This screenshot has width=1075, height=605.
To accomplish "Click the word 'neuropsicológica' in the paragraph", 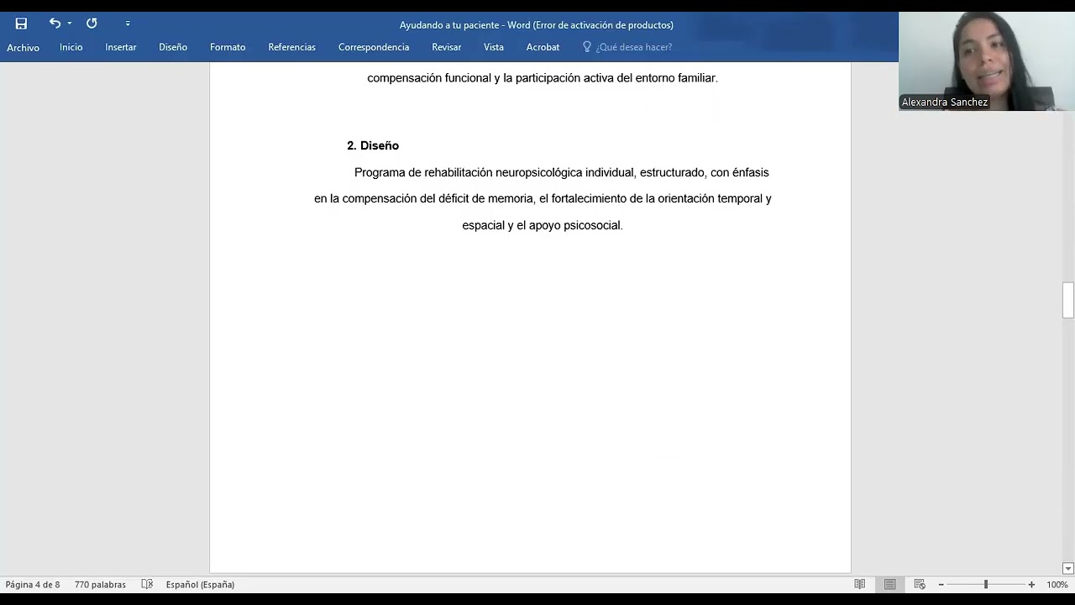I will coord(539,172).
